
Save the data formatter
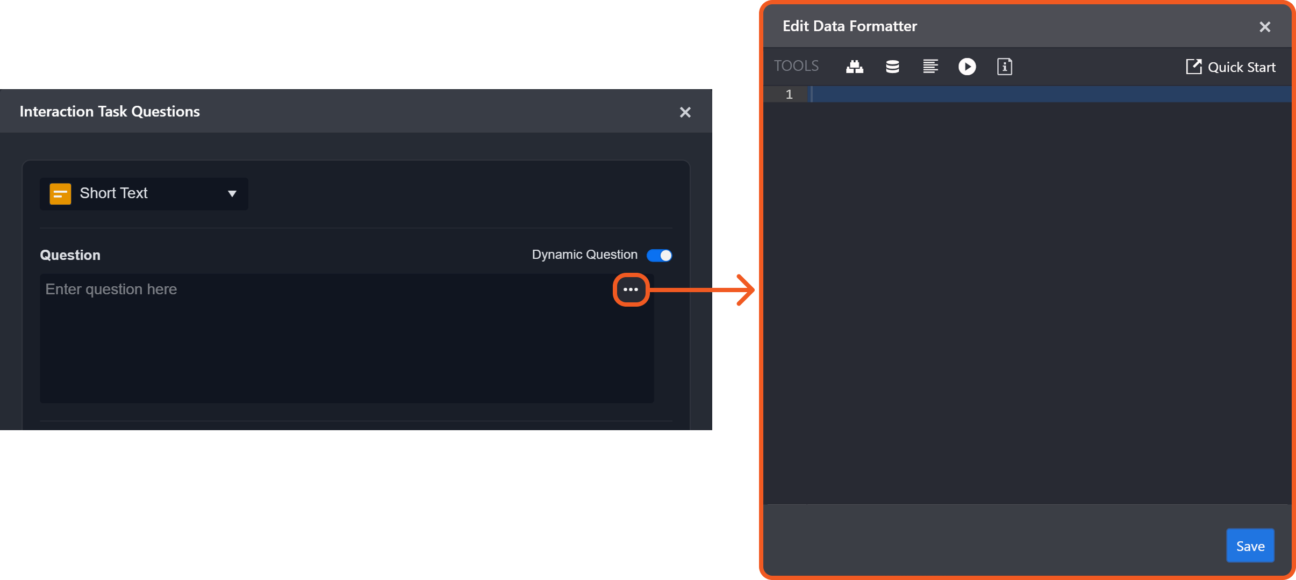[x=1250, y=546]
